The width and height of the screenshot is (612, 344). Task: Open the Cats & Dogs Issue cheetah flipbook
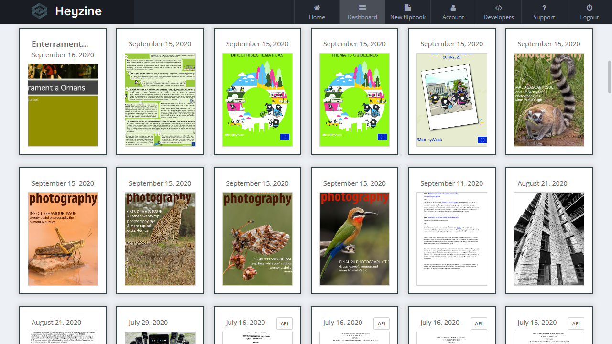click(160, 239)
